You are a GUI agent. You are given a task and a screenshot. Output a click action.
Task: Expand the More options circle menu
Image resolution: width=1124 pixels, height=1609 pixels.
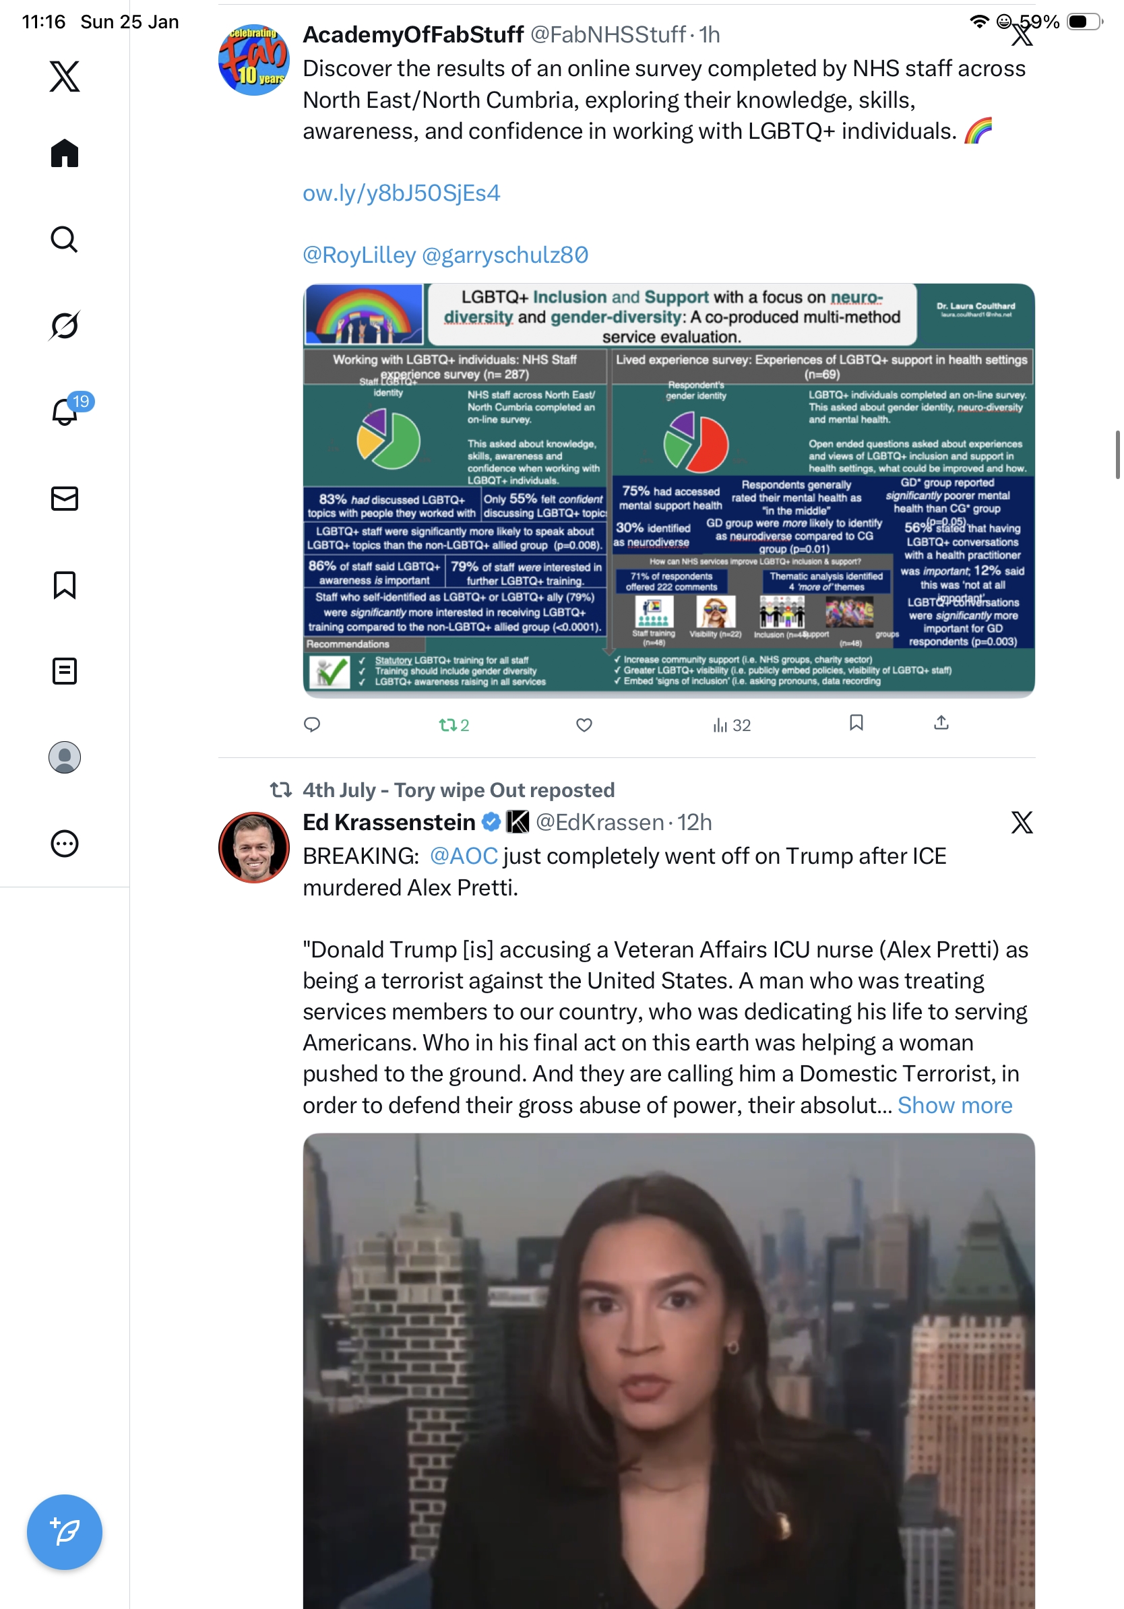pyautogui.click(x=65, y=843)
